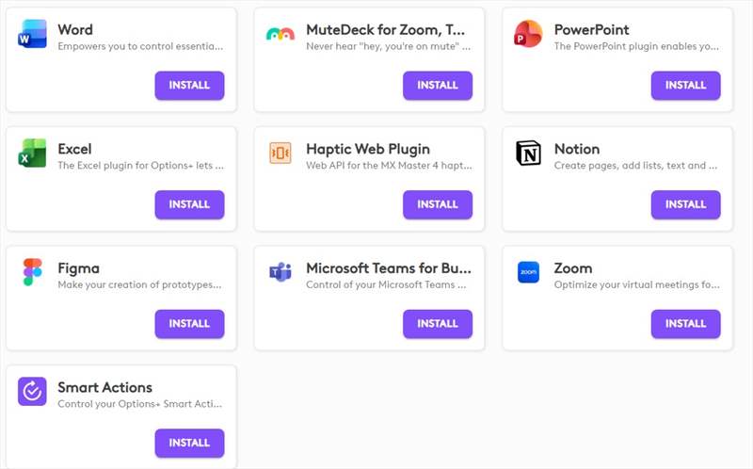Screen dimensions: 753x469
Task: Install the Word plugin
Action: click(189, 86)
